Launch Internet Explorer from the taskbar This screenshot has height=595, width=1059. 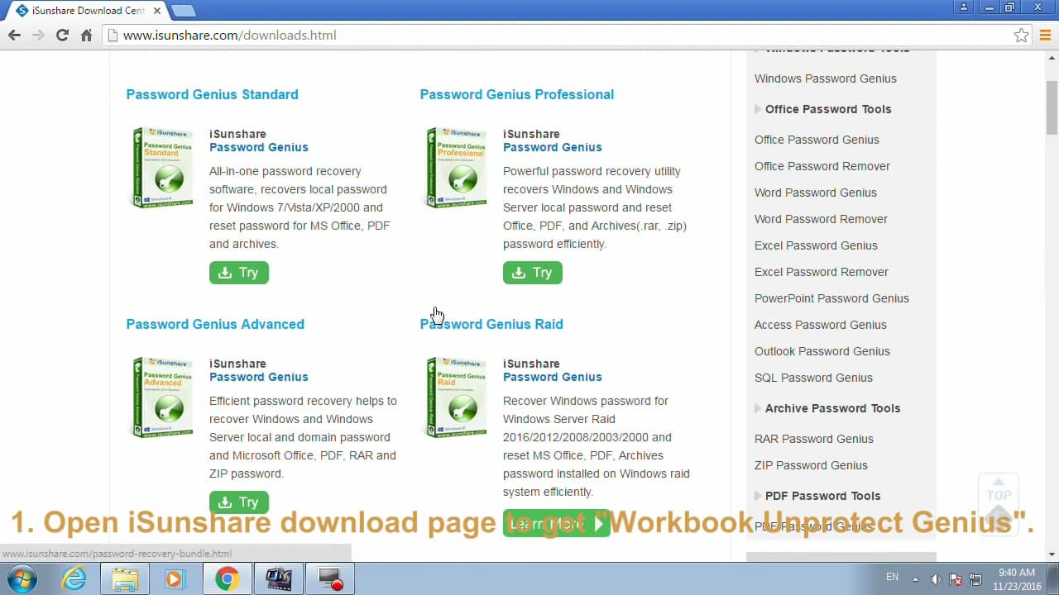tap(74, 578)
